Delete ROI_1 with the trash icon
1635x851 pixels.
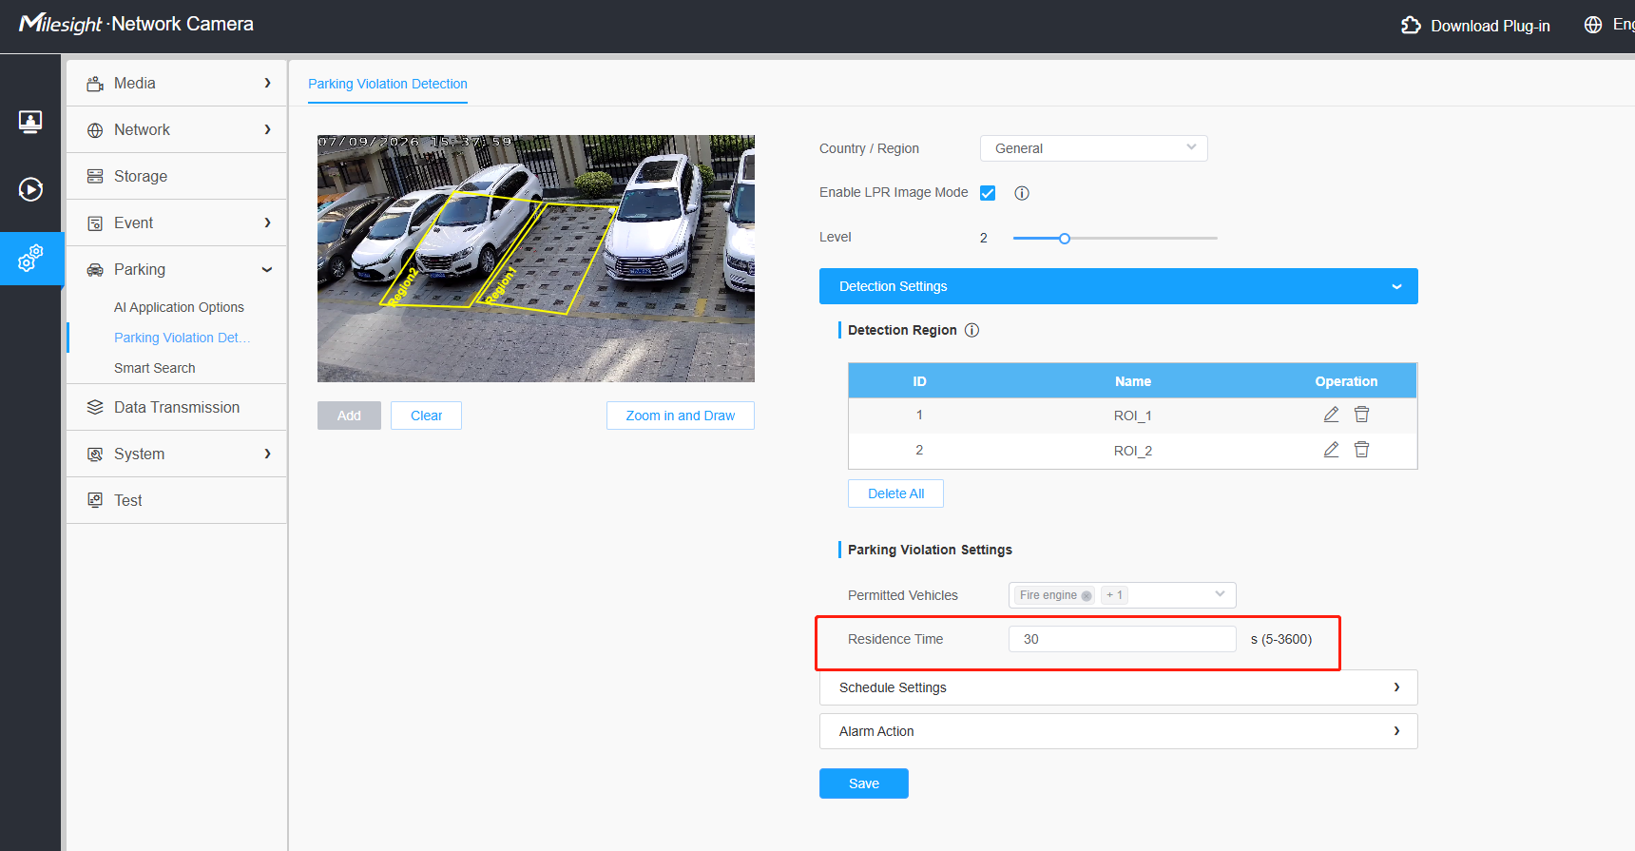pos(1361,415)
